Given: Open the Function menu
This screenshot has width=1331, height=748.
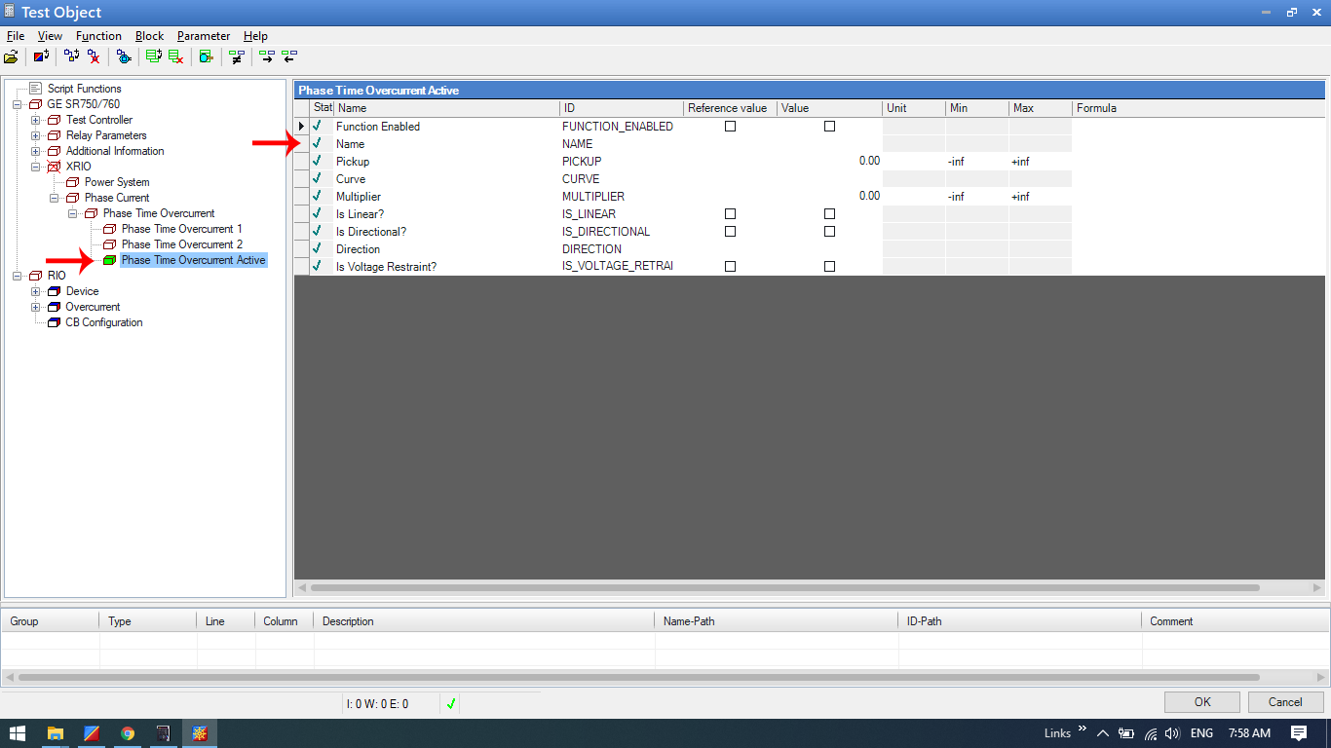Looking at the screenshot, I should (98, 36).
